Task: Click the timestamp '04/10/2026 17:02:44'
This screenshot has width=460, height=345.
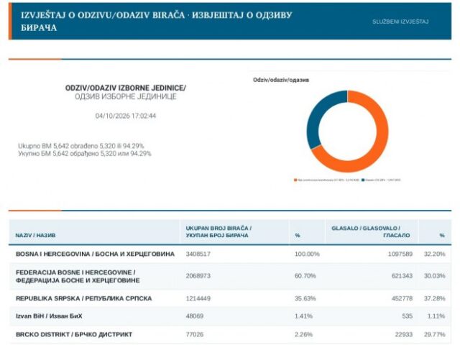Action: pos(126,116)
